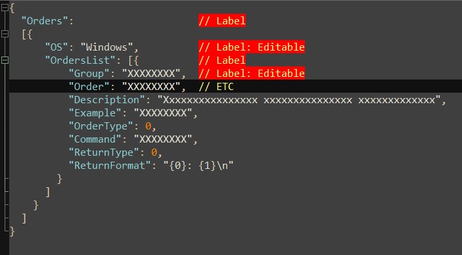462x255 pixels.
Task: Click the long "Description" string value
Action: click(x=299, y=100)
